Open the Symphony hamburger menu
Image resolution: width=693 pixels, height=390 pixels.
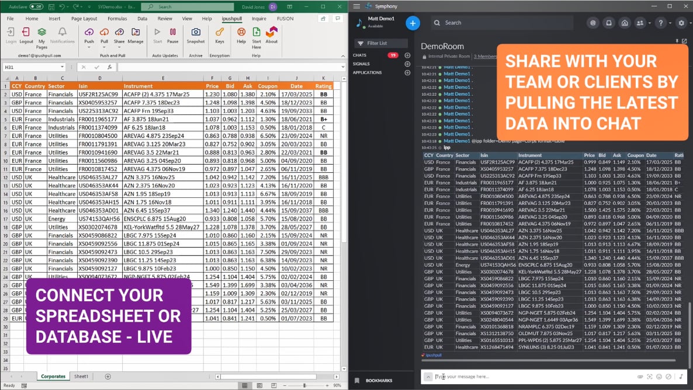(356, 6)
